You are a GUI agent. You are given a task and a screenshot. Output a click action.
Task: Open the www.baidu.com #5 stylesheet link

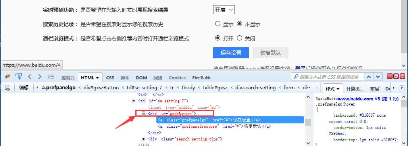click(x=368, y=99)
